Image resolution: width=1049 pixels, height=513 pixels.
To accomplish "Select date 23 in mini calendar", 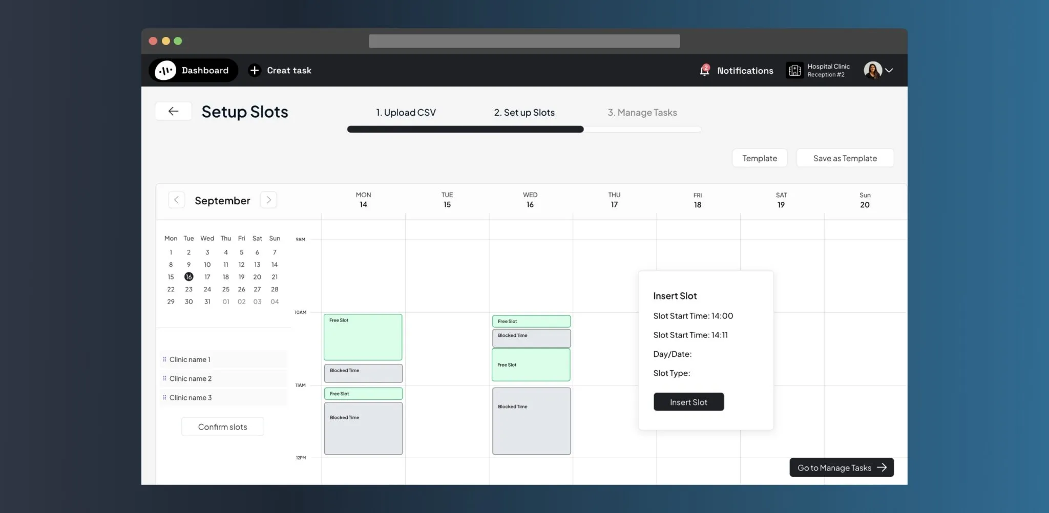I will pos(188,289).
